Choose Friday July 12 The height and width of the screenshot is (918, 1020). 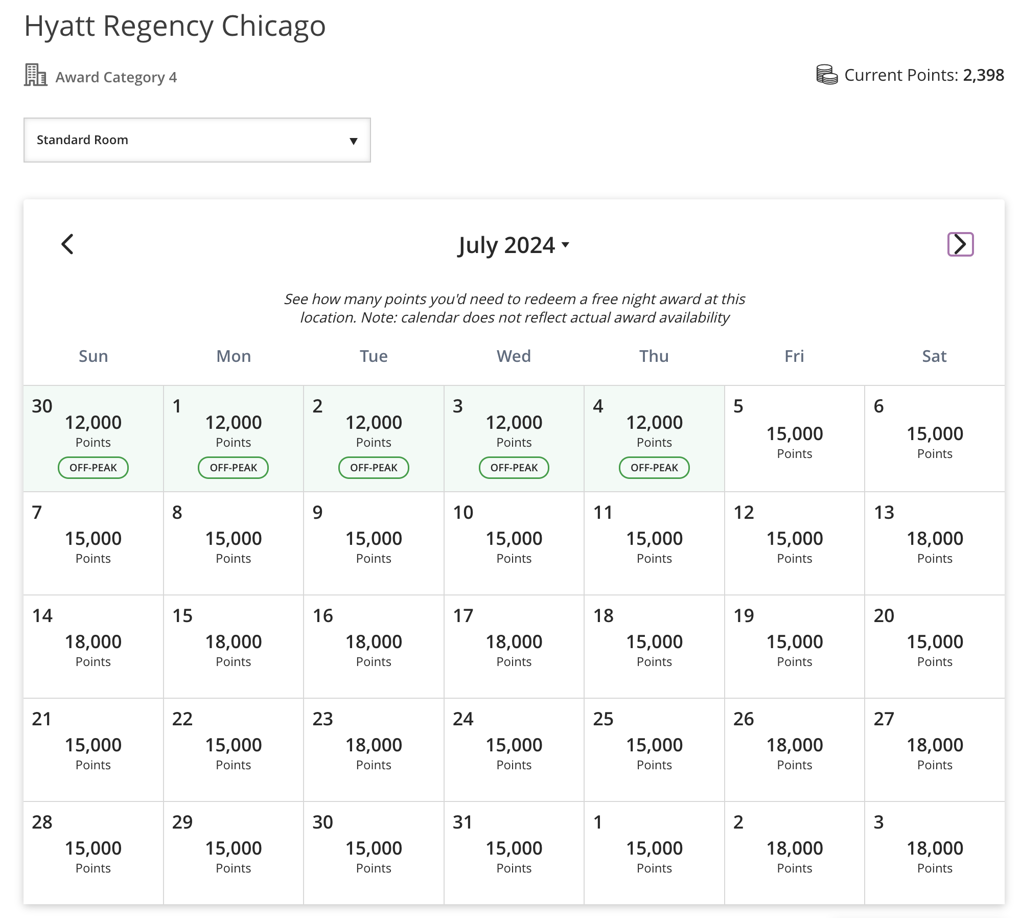(795, 543)
